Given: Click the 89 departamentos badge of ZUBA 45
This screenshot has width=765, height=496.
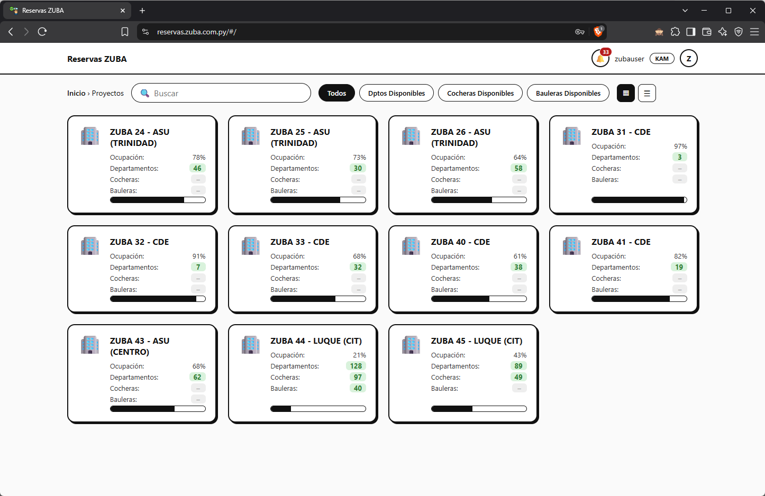Looking at the screenshot, I should (518, 366).
